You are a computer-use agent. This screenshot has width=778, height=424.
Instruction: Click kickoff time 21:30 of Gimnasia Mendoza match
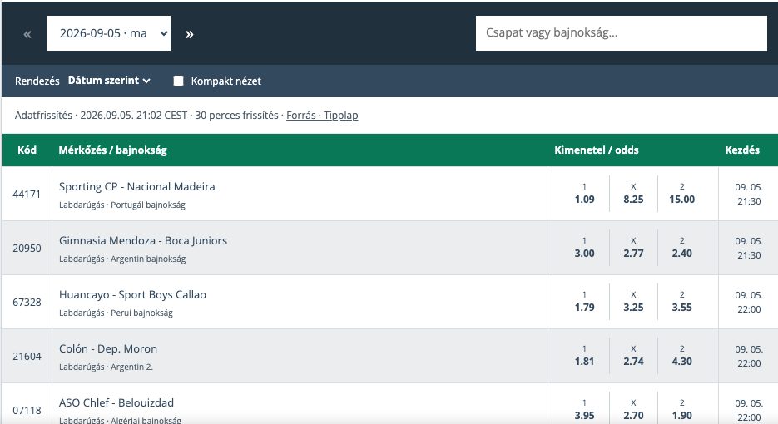tap(749, 255)
